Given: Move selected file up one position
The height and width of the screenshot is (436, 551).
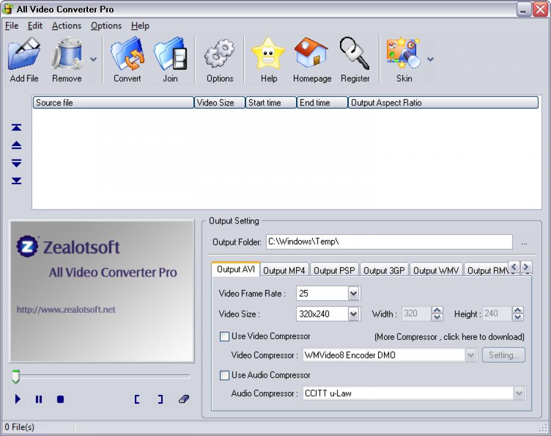Looking at the screenshot, I should [16, 145].
